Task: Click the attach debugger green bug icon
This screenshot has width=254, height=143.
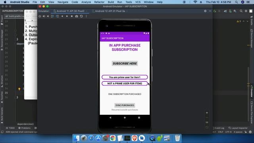Action: coord(215,11)
